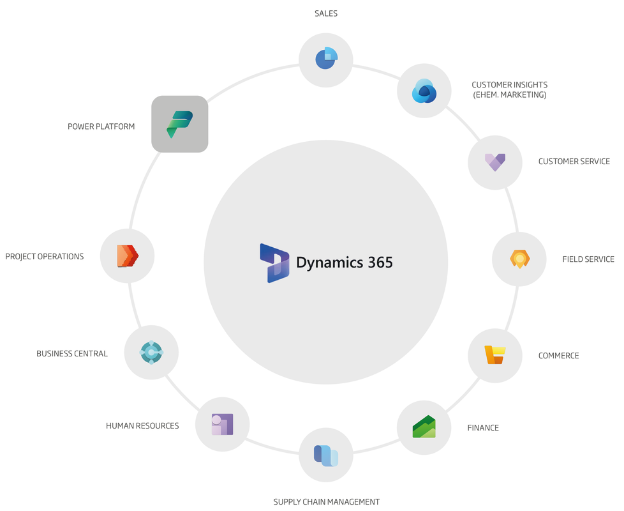Viewport: 624px width, 511px height.
Task: Select the HUMAN RESOURCES label
Action: click(x=142, y=426)
